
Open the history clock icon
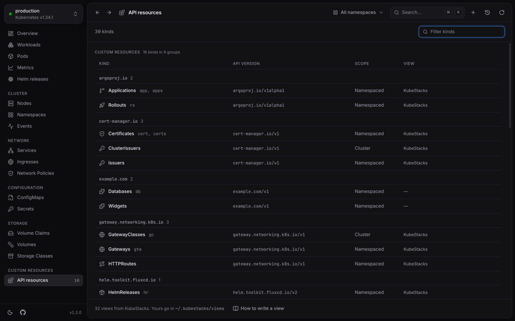(487, 12)
